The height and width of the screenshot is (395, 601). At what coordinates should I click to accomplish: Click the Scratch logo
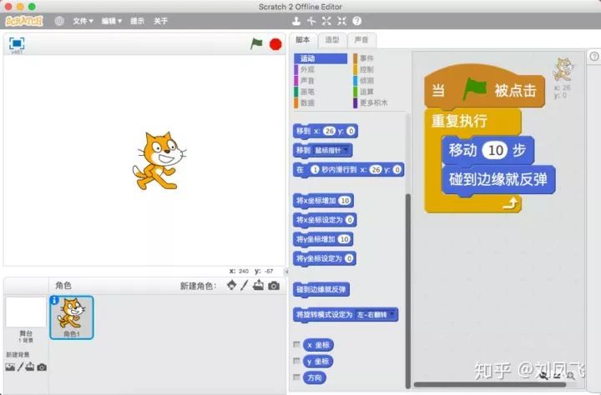pos(23,21)
